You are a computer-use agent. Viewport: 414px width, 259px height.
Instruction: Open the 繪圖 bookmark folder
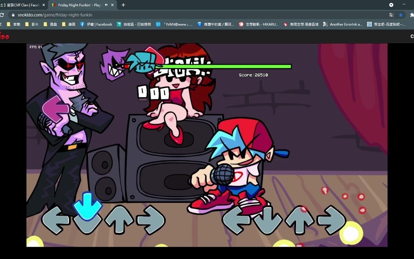pos(69,24)
